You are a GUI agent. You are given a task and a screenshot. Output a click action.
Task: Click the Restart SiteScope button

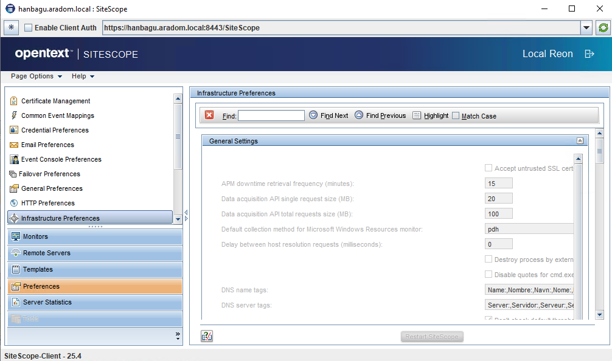point(432,337)
